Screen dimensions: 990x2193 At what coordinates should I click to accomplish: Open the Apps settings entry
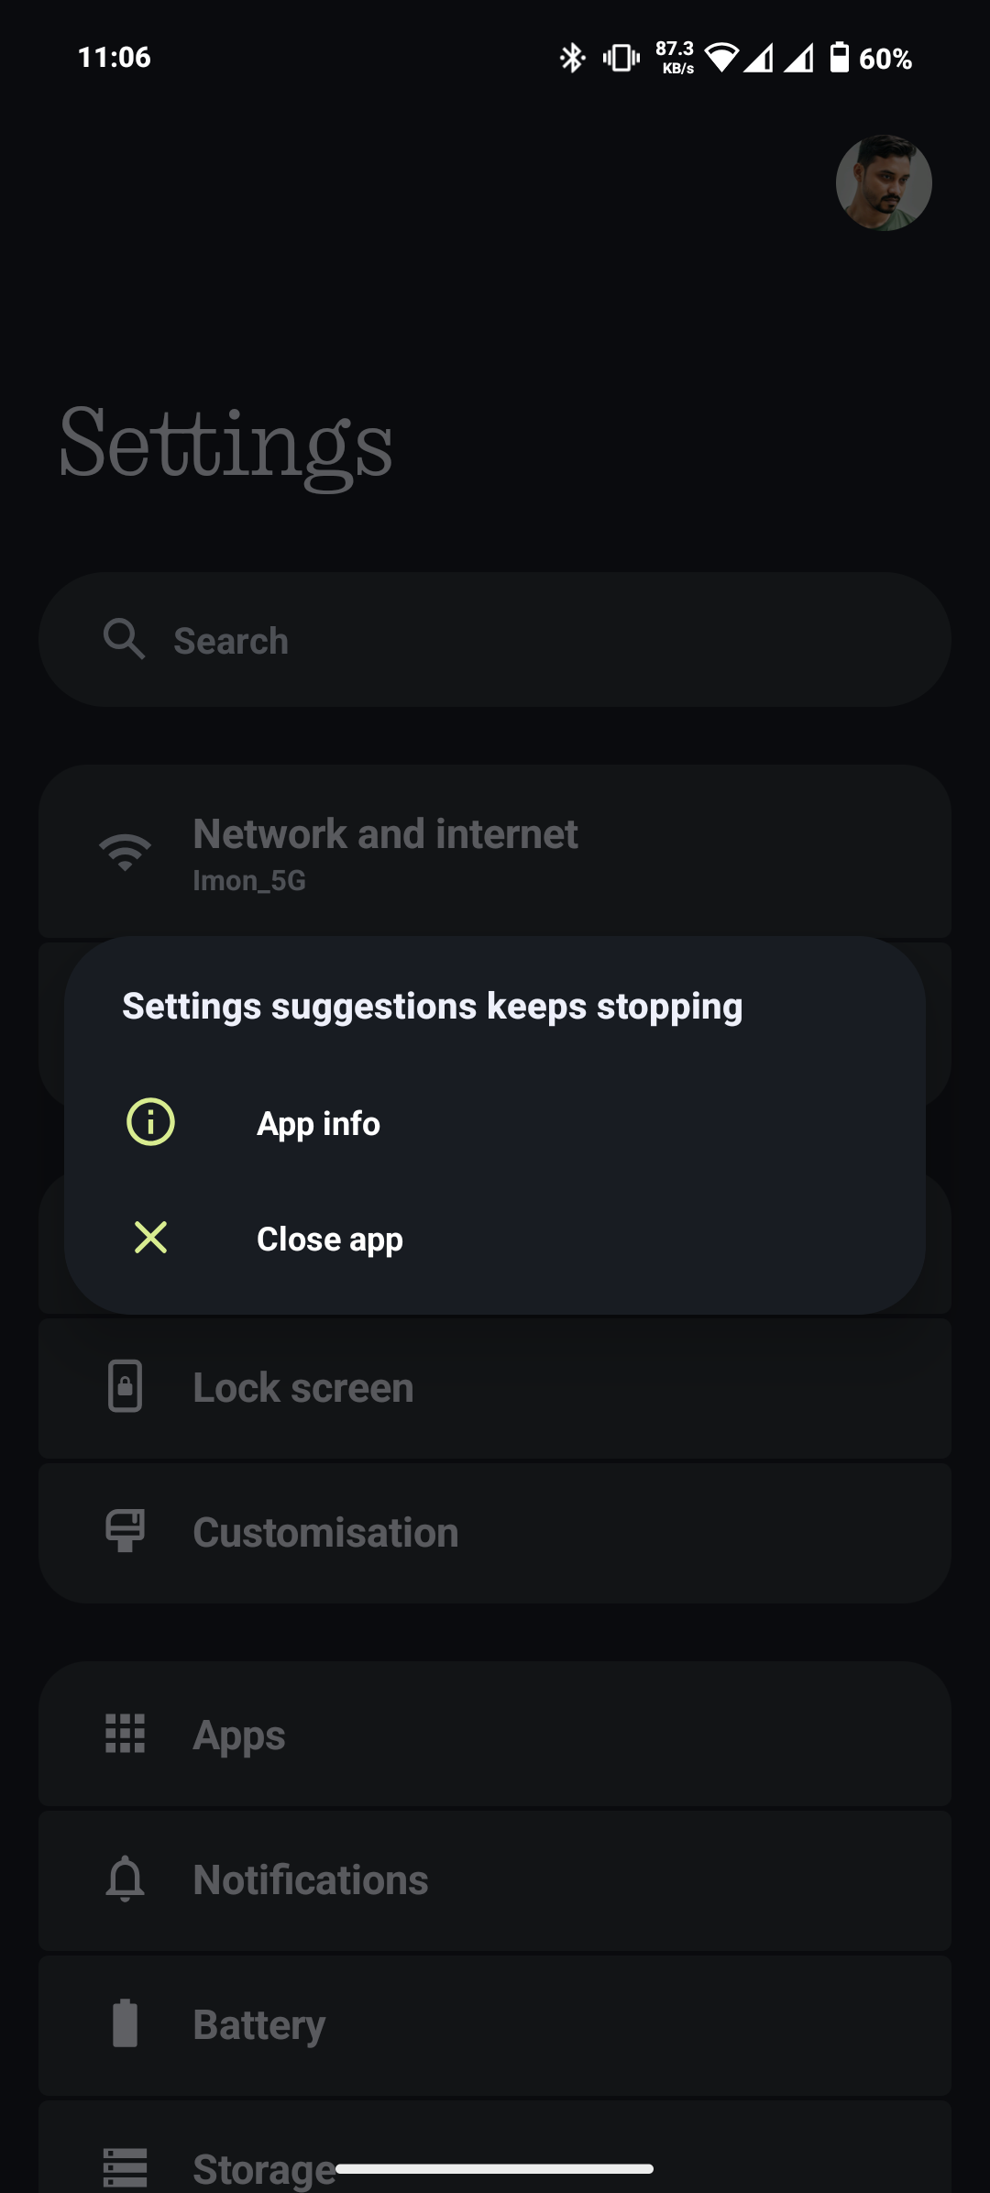(239, 1735)
